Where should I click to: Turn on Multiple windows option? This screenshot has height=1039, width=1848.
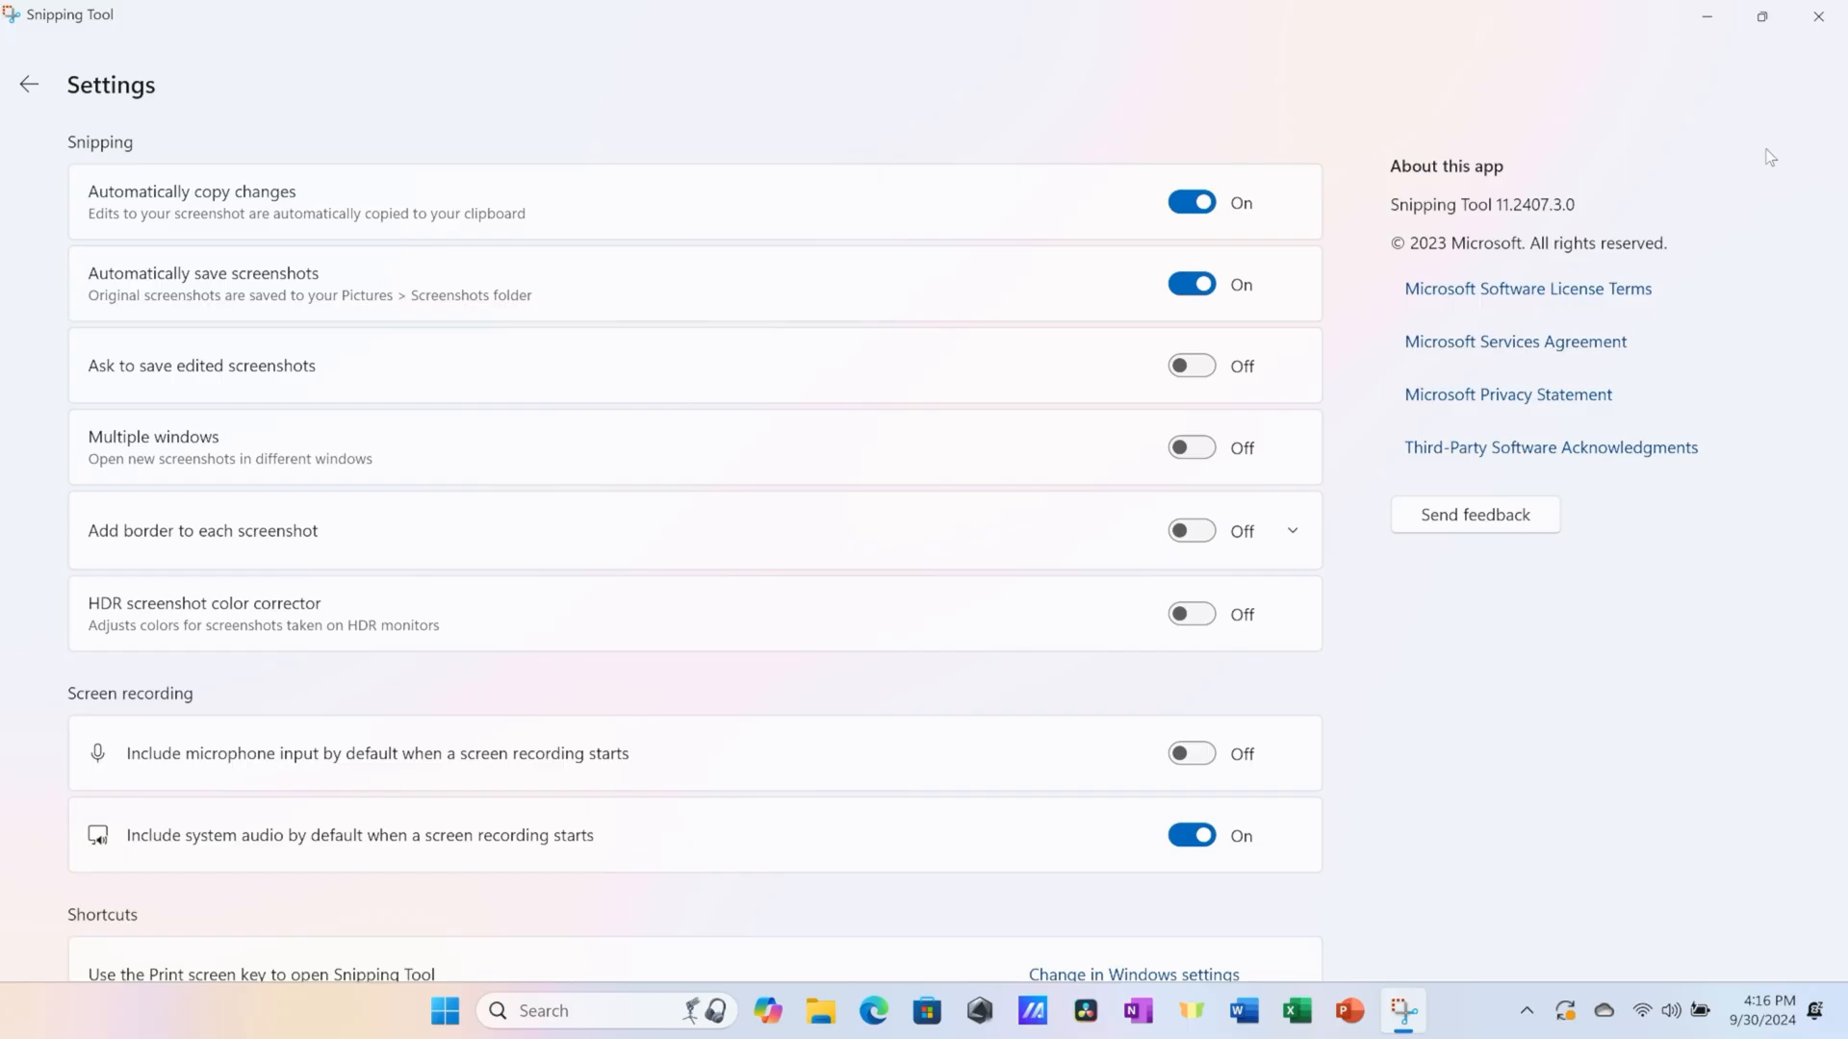coord(1192,446)
